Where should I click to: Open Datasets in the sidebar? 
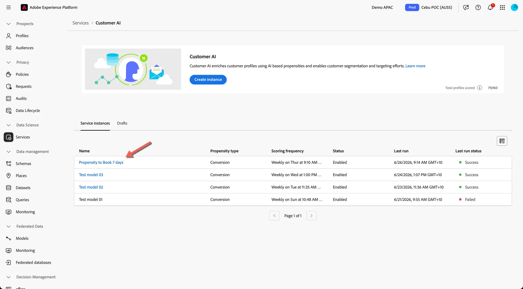click(23, 188)
